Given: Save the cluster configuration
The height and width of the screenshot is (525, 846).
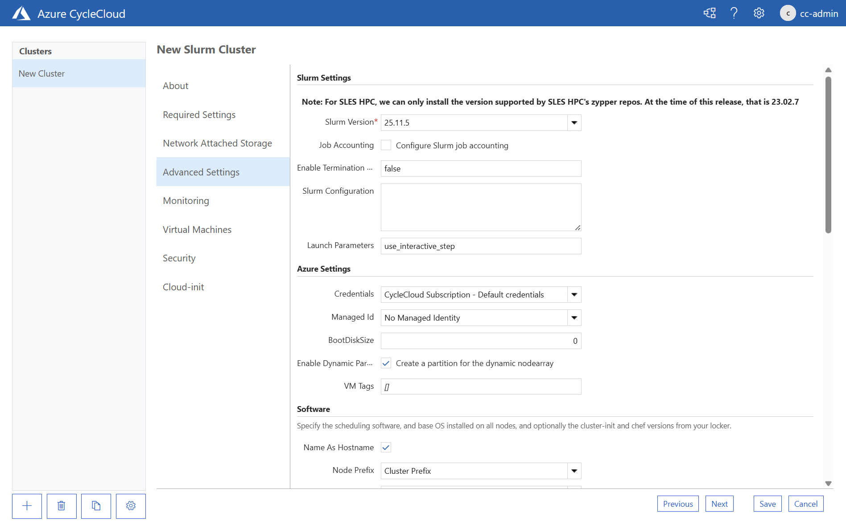Looking at the screenshot, I should 768,504.
